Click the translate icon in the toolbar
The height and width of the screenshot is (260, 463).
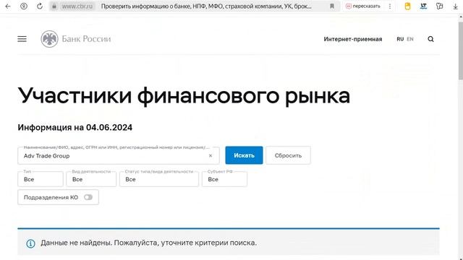point(423,6)
